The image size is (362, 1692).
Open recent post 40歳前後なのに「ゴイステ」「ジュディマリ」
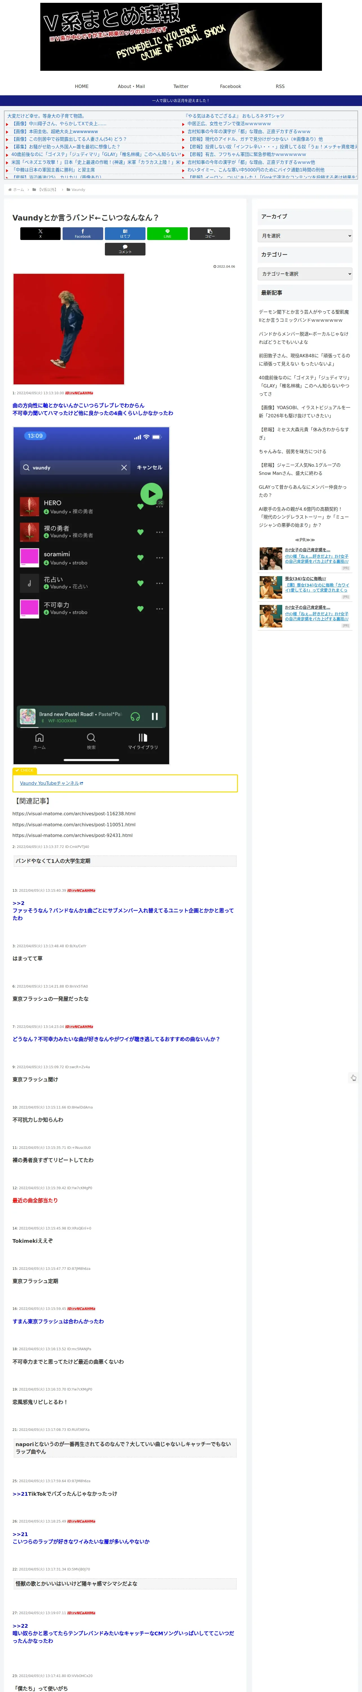[304, 385]
